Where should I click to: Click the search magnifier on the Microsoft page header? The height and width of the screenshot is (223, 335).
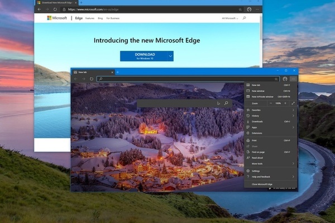(x=244, y=18)
